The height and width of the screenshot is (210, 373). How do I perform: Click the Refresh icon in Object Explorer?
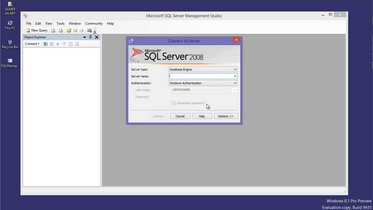point(70,44)
